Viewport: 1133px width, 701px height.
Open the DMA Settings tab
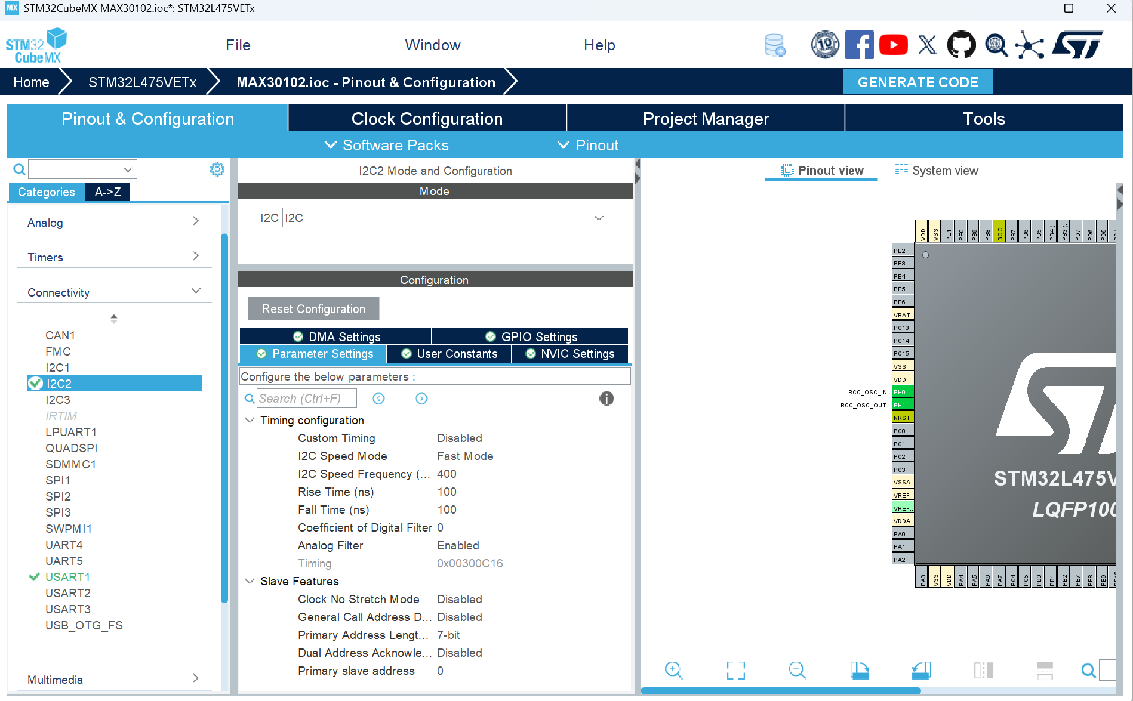335,336
